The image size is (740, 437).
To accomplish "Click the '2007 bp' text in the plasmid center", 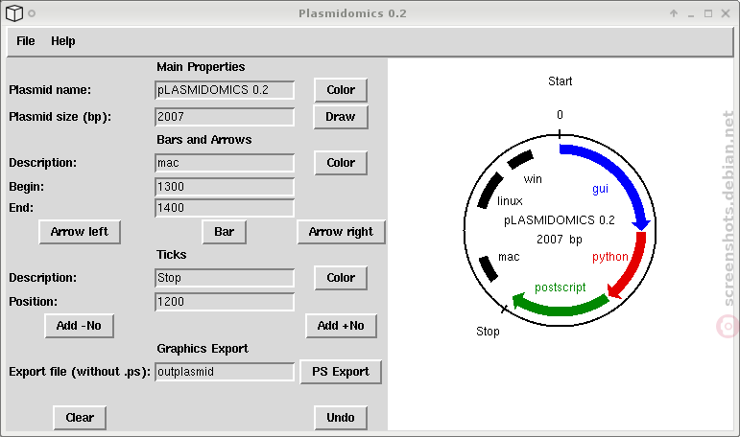I will (x=560, y=240).
